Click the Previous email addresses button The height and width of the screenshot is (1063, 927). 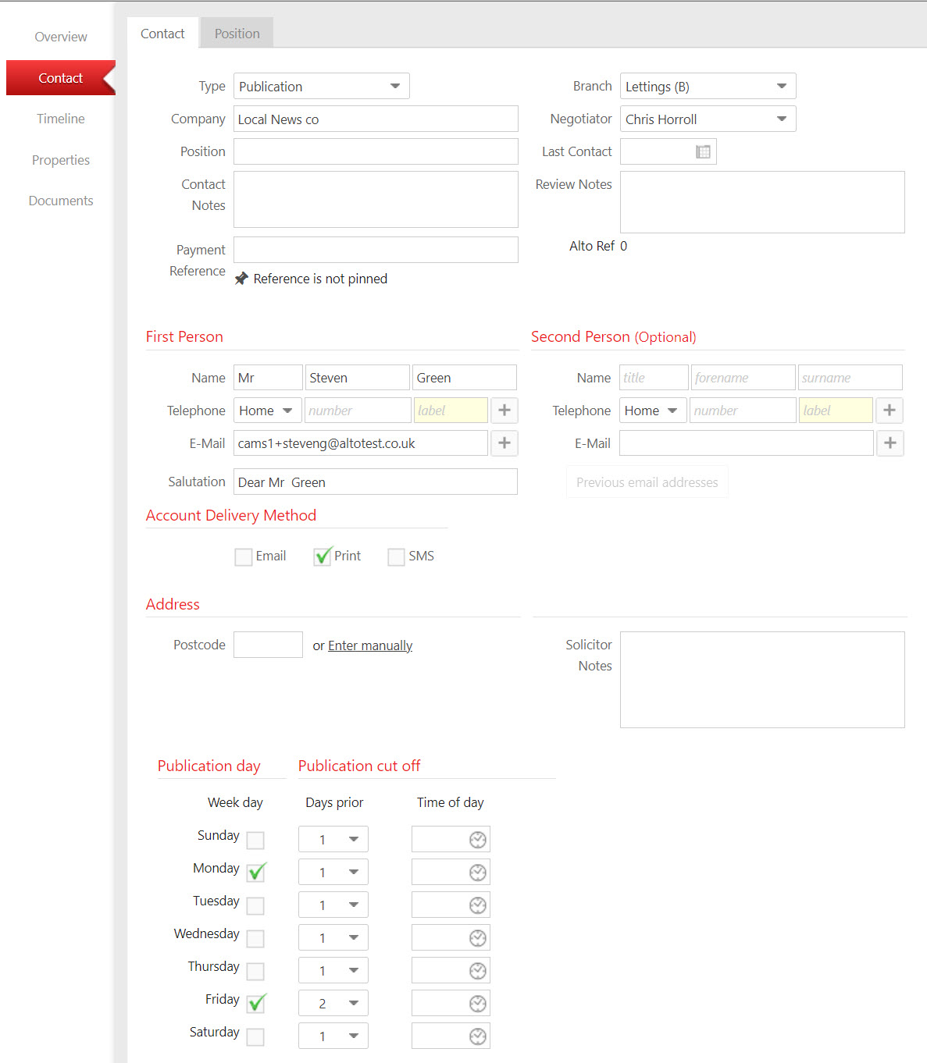(x=647, y=482)
